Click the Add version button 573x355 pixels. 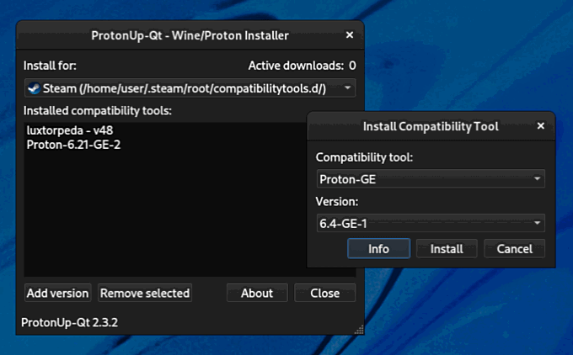(x=57, y=293)
